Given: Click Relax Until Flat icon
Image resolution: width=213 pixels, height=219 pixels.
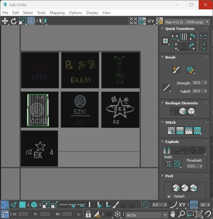Looking at the screenshot, I should 183,111.
